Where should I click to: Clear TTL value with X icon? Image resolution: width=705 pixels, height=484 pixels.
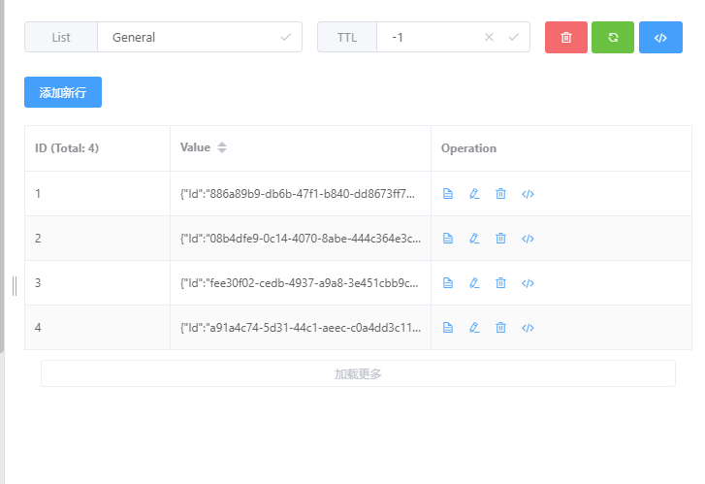pyautogui.click(x=489, y=37)
